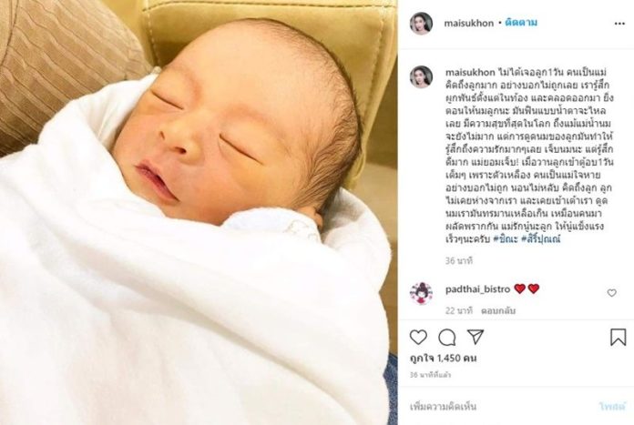Open the #สิริปุณณ์ hashtag
634x425 pixels.
tap(540, 239)
